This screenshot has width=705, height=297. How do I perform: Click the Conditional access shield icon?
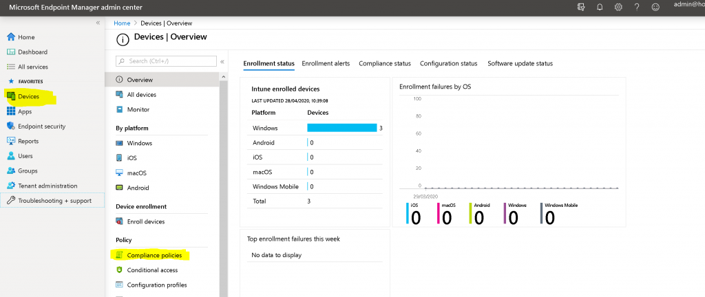(x=119, y=270)
